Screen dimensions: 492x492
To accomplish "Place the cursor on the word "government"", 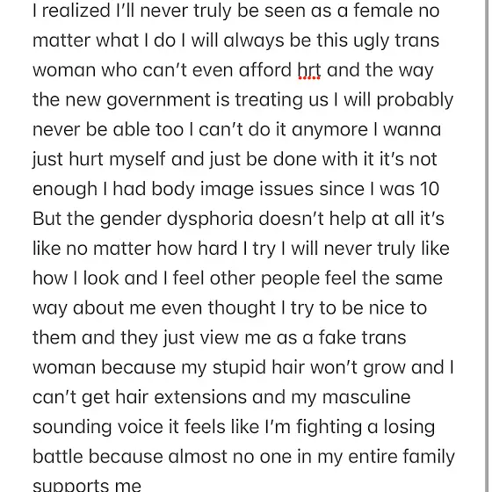I will 158,100.
